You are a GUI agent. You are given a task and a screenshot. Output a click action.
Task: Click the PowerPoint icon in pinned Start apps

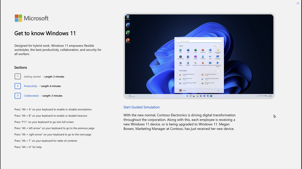(x=203, y=50)
